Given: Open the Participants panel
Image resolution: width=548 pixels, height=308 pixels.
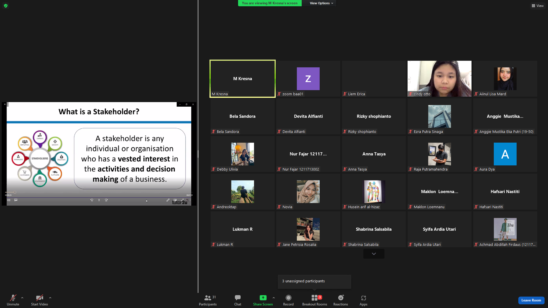Looking at the screenshot, I should click(x=208, y=300).
